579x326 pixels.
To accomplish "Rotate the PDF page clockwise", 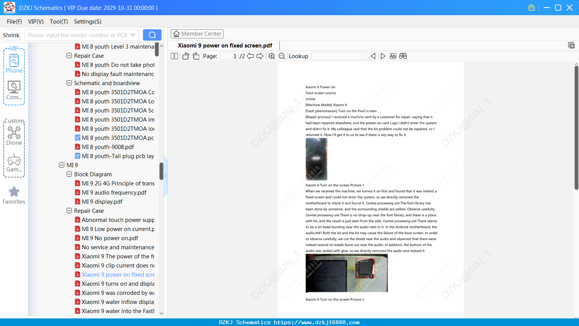I will click(196, 56).
